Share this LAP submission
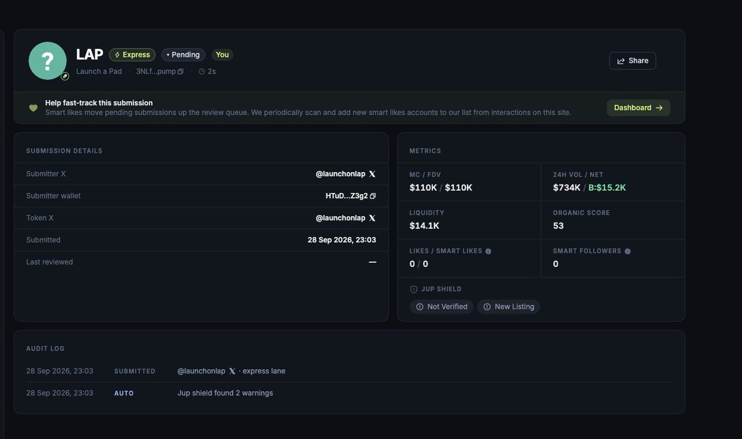 coord(633,61)
